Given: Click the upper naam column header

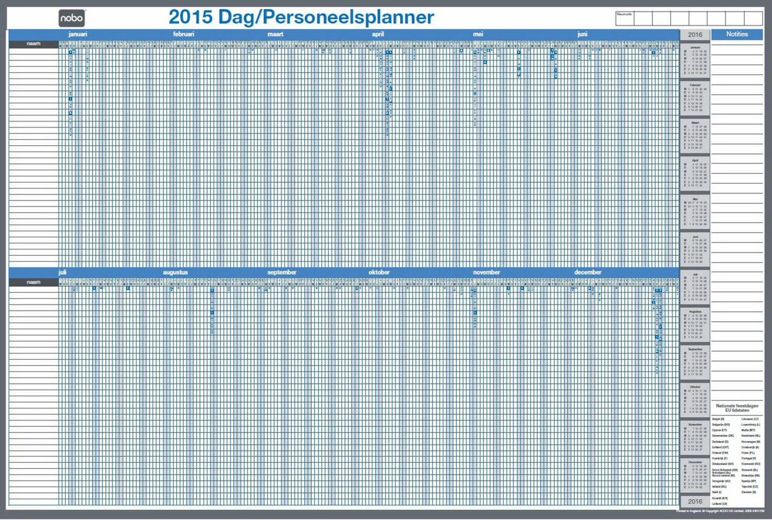Looking at the screenshot, I should 33,44.
